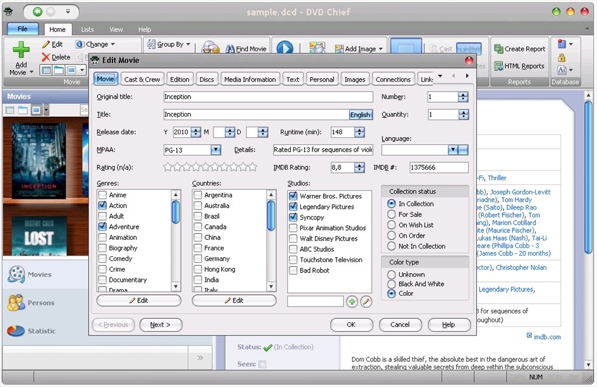The image size is (597, 387).
Task: Click the Add Image icon
Action: [339, 49]
